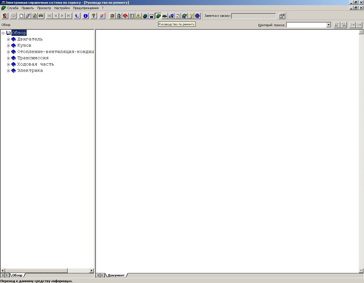364x283 pixels.
Task: Click the next search result icon
Action: pyautogui.click(x=359, y=25)
